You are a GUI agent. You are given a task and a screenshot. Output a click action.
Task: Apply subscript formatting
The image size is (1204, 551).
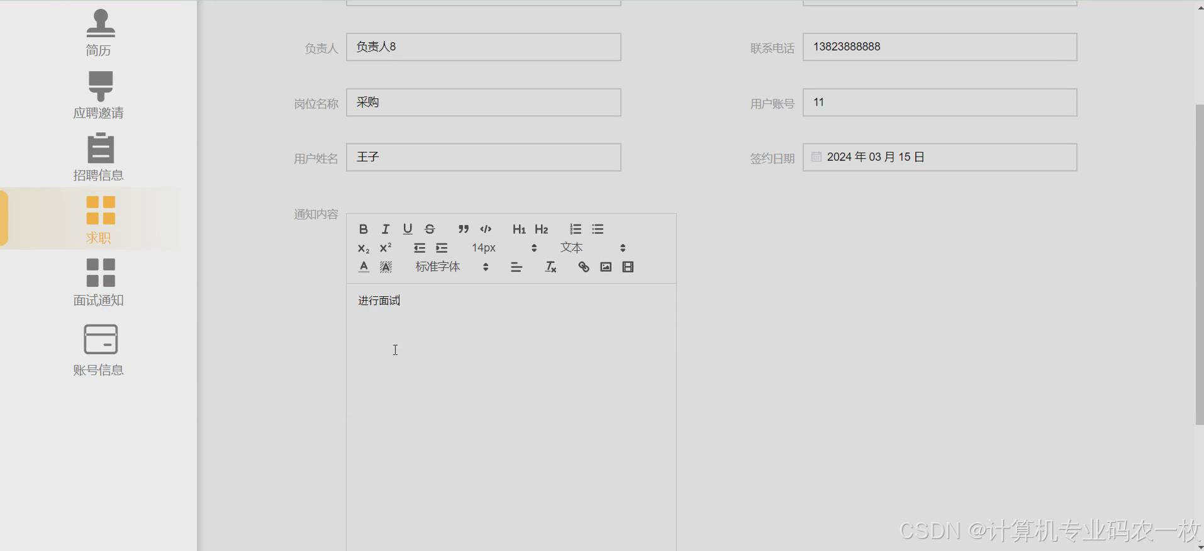pyautogui.click(x=364, y=248)
